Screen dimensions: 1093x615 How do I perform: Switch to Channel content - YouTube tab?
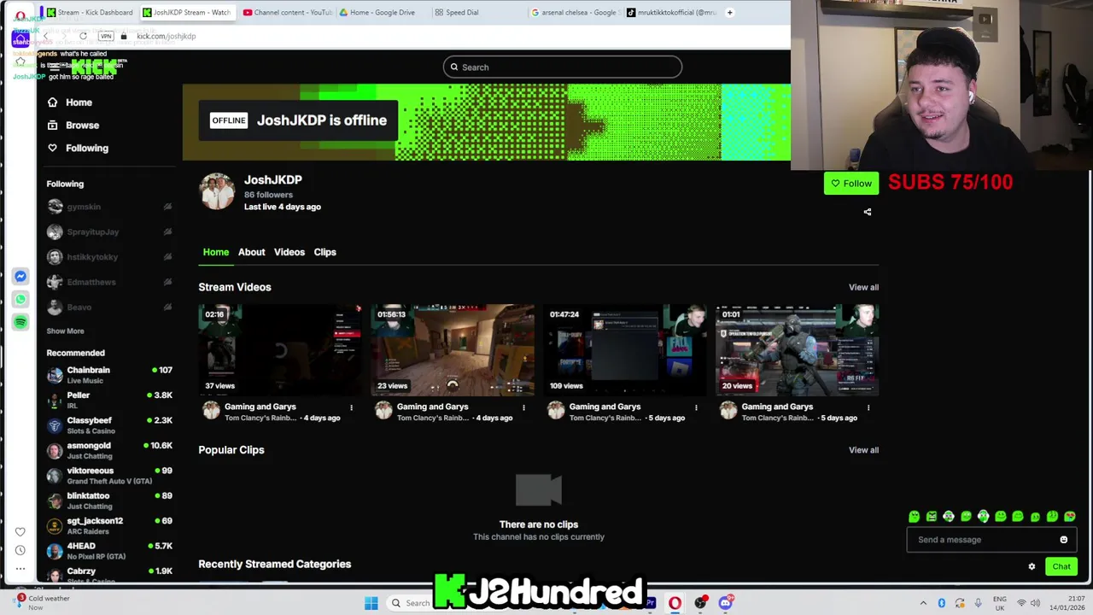coord(287,12)
